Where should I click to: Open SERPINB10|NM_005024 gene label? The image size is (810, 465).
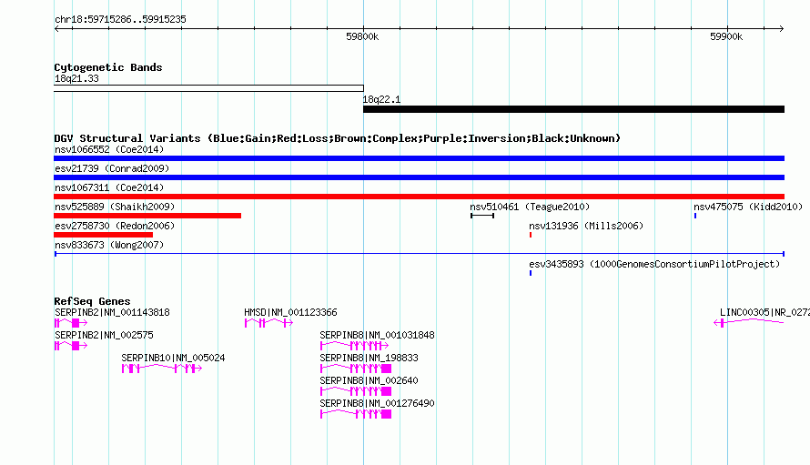173,358
